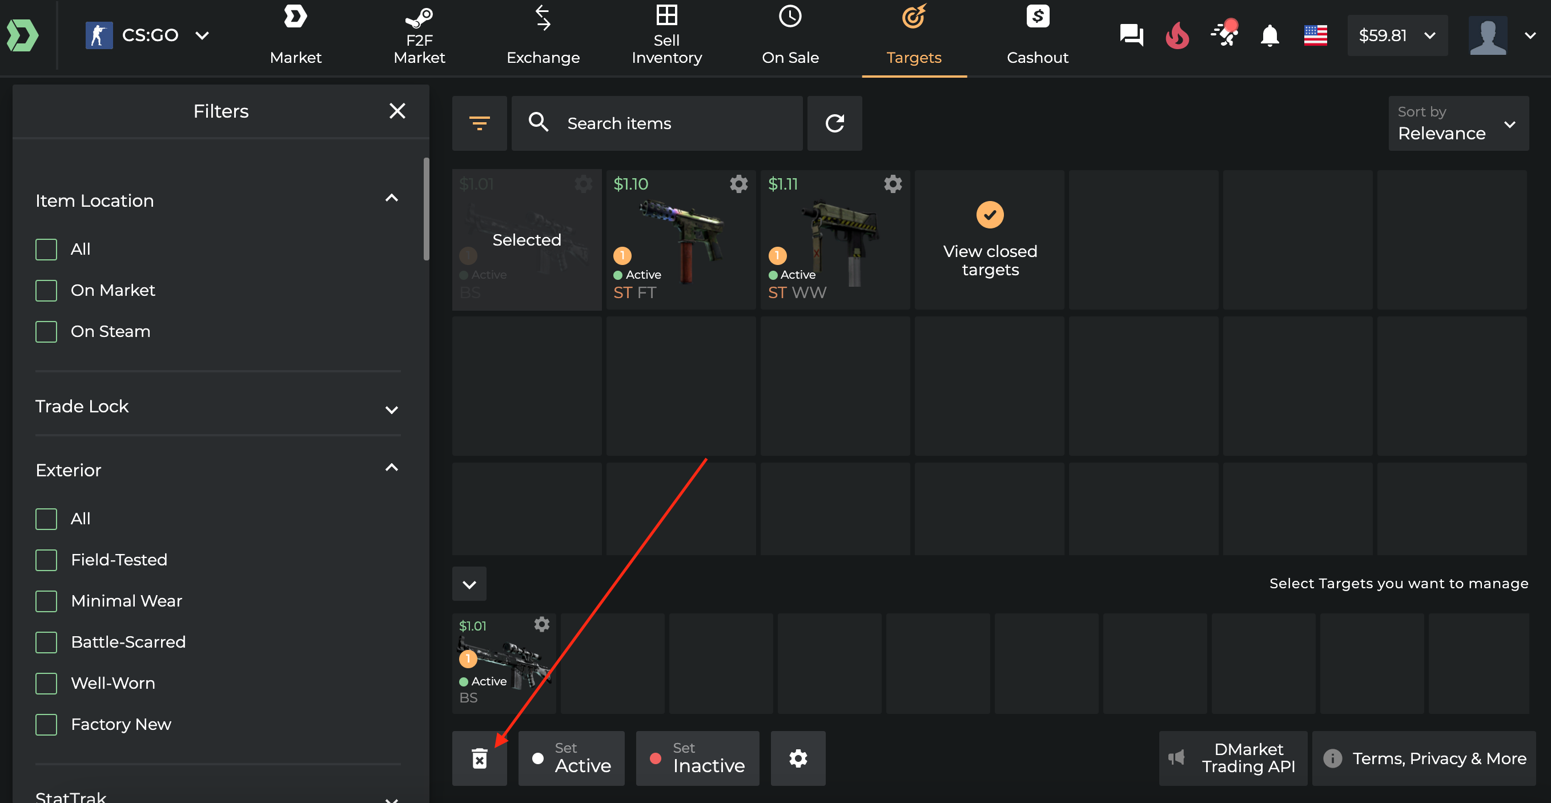Open bulk target settings gear
This screenshot has width=1551, height=803.
(798, 758)
